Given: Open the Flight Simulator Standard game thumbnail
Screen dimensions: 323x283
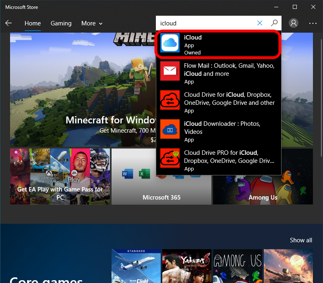Looking at the screenshot, I should pos(136,266).
